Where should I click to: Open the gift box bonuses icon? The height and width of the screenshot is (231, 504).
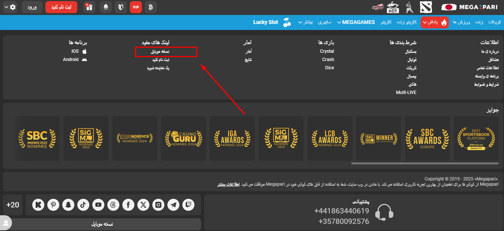pos(89,7)
